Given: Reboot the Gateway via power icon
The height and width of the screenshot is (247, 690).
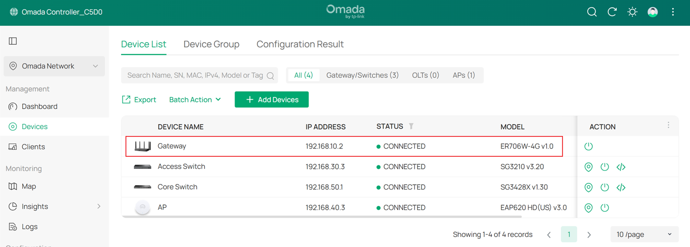Looking at the screenshot, I should (588, 146).
